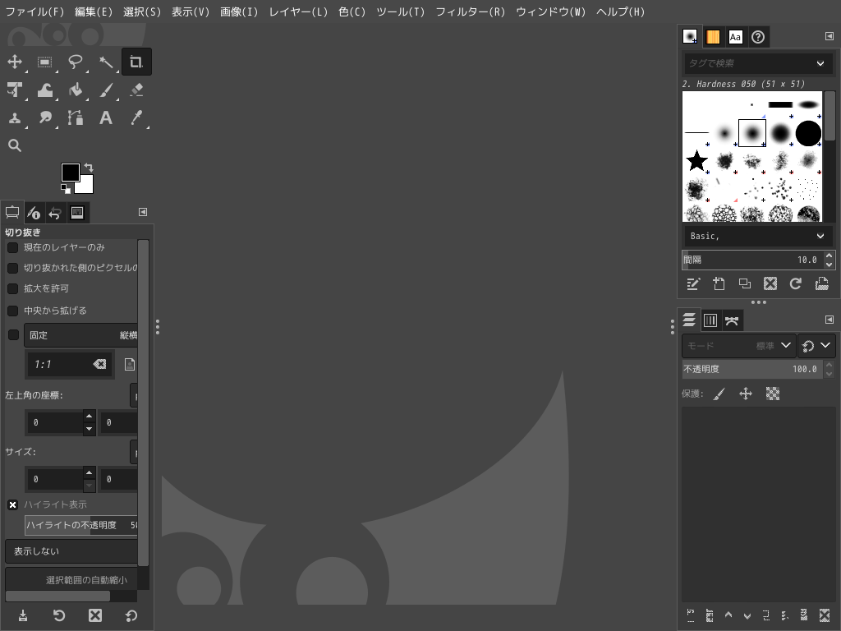Switch to Fonts tab
Screen dimensions: 841x631
[735, 36]
